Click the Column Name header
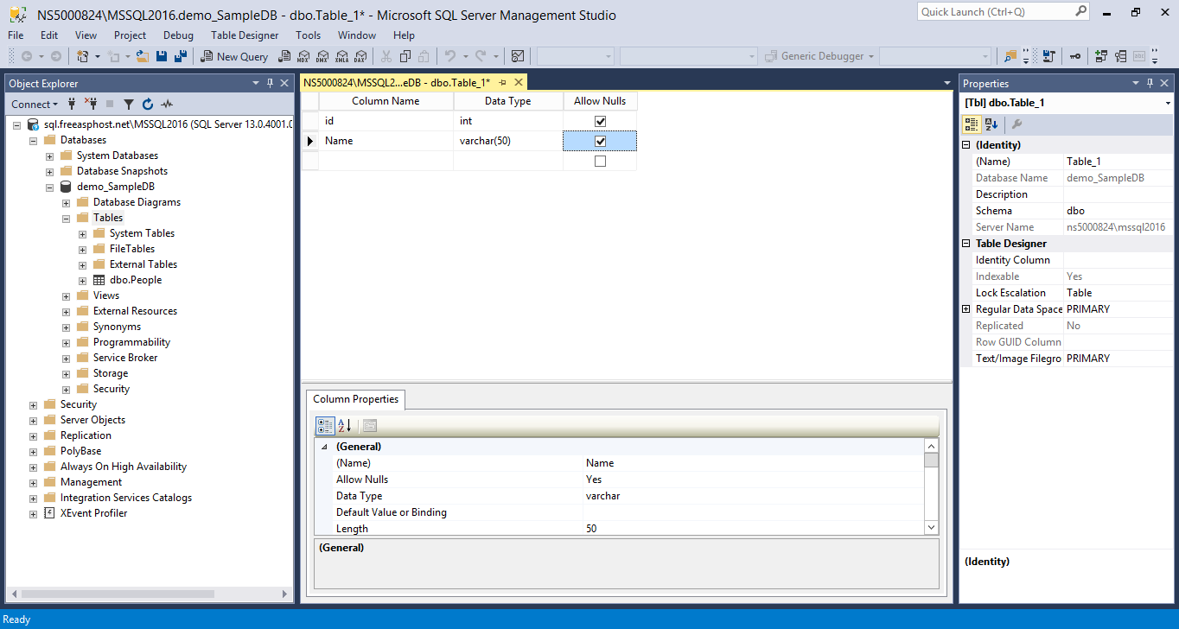The width and height of the screenshot is (1179, 629). click(386, 101)
